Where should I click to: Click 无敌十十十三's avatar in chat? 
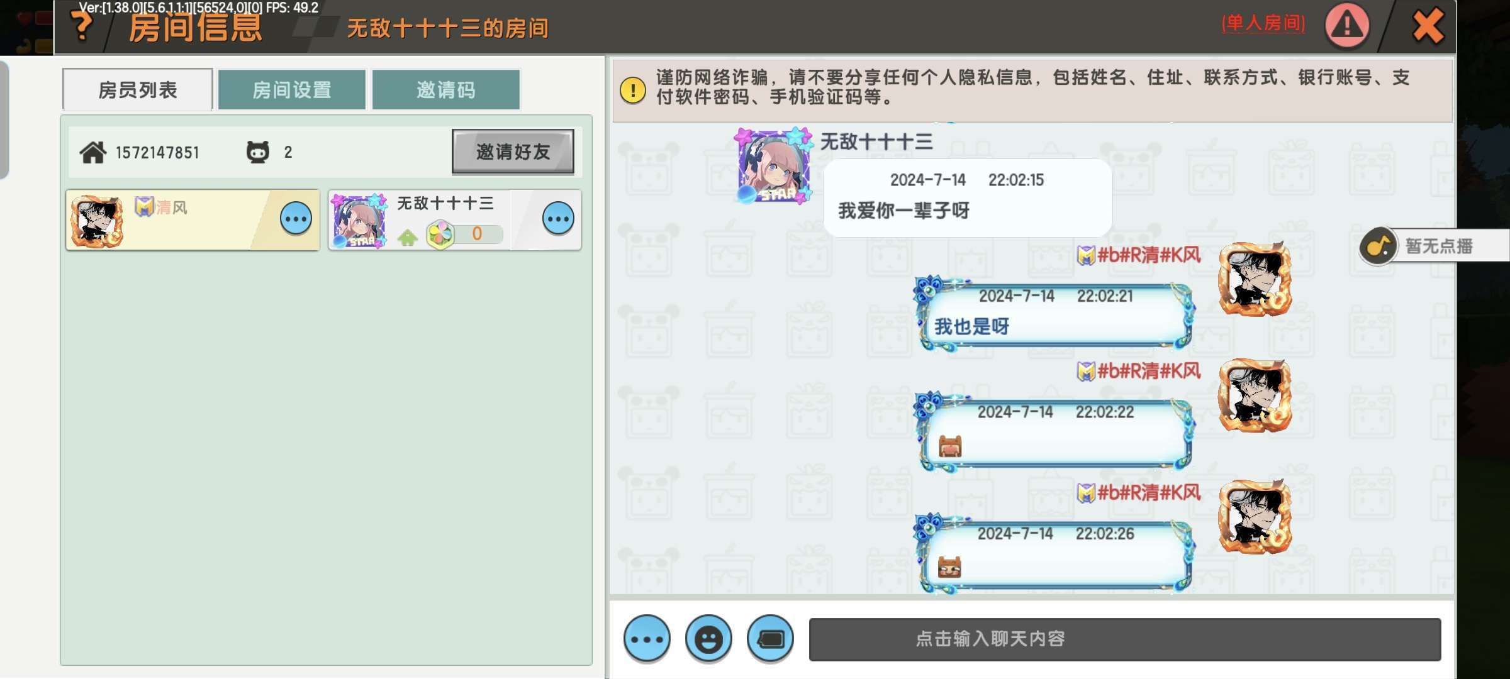773,165
